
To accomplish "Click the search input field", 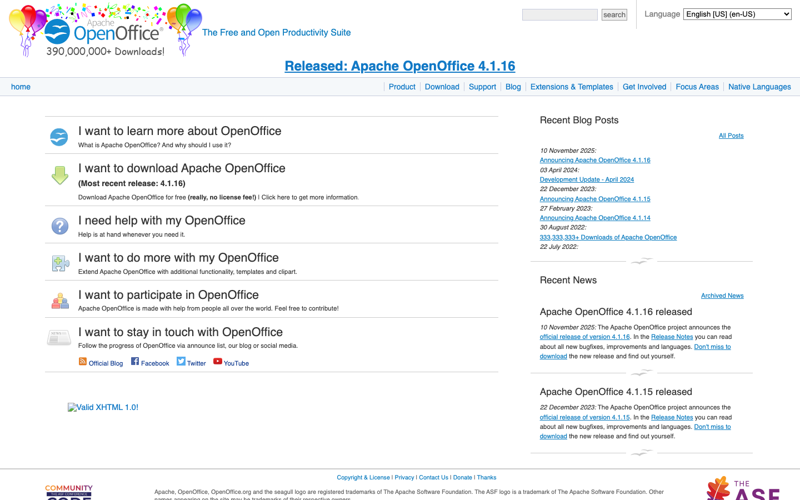I will click(x=560, y=15).
